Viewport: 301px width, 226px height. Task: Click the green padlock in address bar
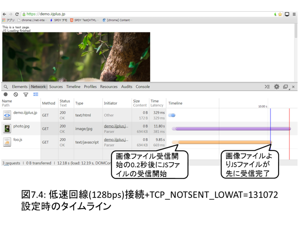point(24,14)
